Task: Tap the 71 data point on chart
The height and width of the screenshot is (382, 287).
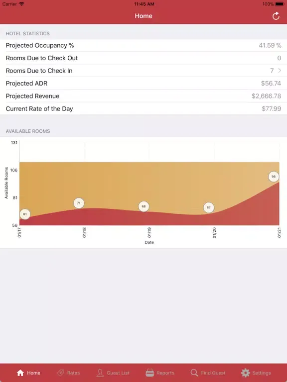Action: (x=79, y=203)
